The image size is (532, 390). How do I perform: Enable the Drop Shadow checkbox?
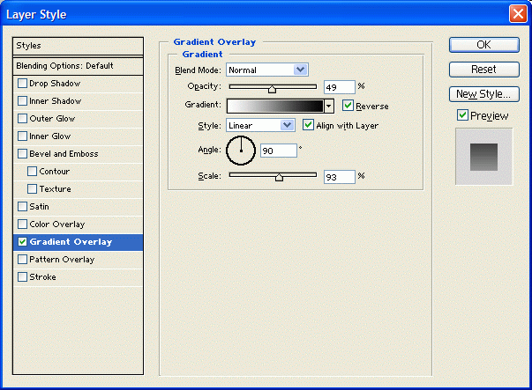click(x=23, y=84)
